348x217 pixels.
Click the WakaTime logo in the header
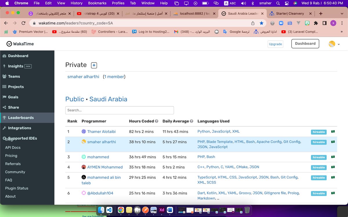(x=20, y=44)
